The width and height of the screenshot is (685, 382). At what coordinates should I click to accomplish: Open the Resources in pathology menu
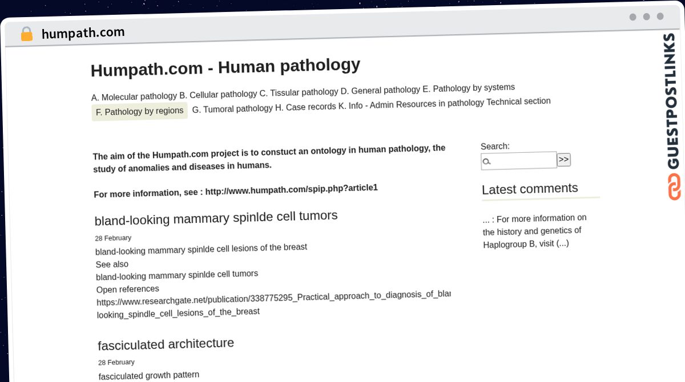(x=440, y=103)
